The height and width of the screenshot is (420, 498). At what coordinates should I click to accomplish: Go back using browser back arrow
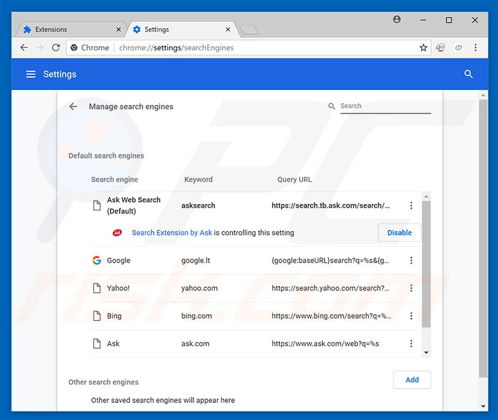pos(24,48)
